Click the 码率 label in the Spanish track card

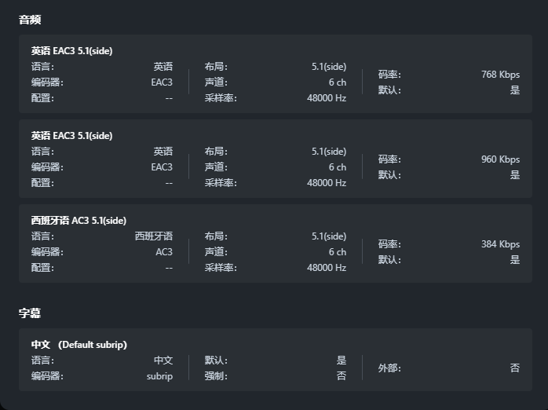coord(389,244)
